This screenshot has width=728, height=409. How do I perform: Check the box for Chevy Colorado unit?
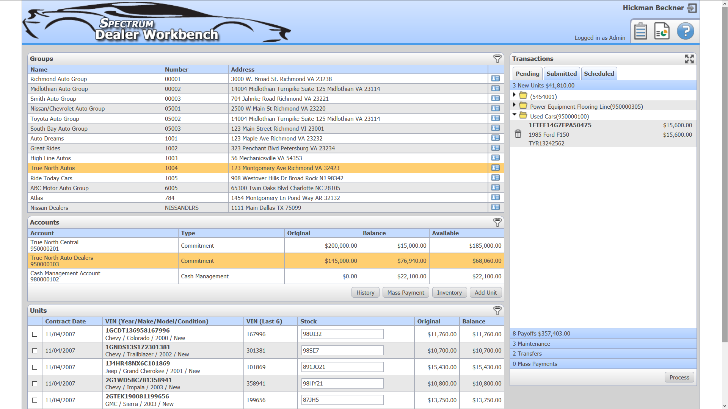(x=35, y=334)
